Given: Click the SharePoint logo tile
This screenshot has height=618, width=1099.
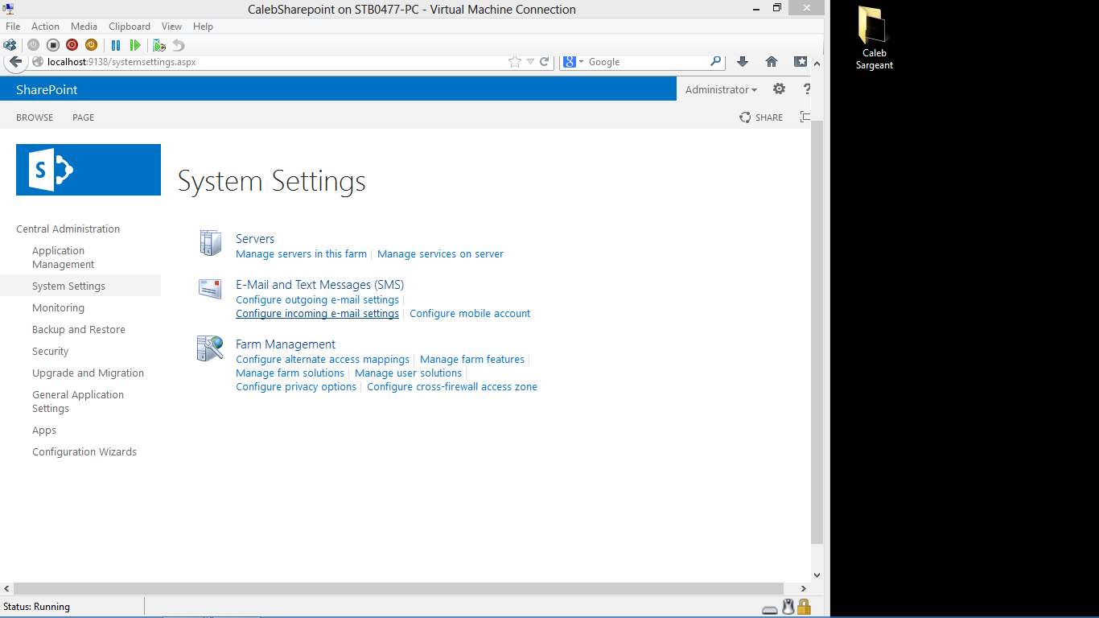Looking at the screenshot, I should (88, 170).
